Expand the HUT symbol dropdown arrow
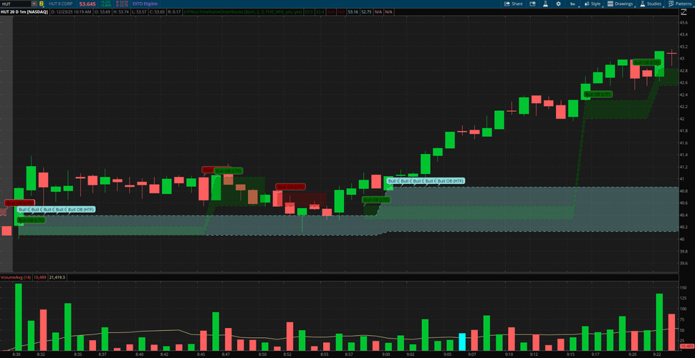 (x=33, y=3)
